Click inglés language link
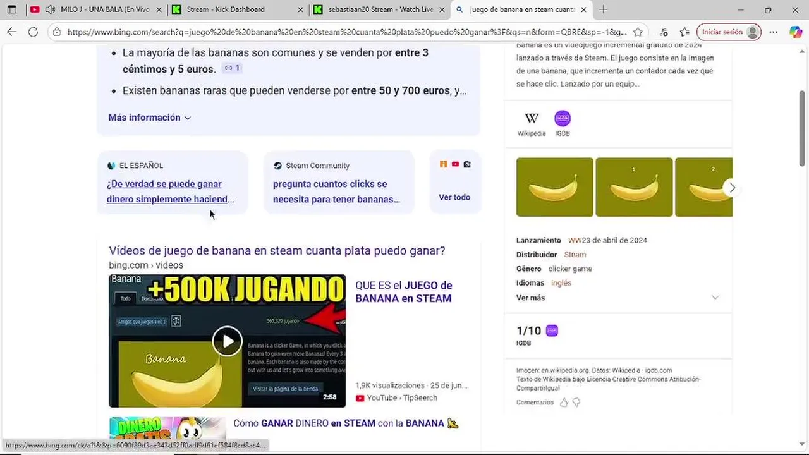The image size is (809, 455). 561,283
